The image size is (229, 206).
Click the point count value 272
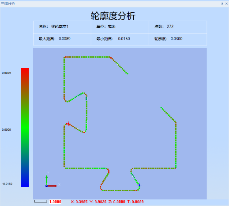[170, 26]
